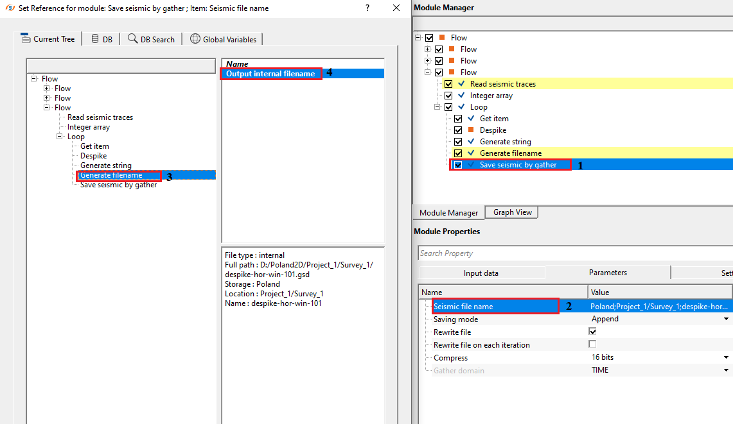733x424 pixels.
Task: Click the Current Tree tab icon
Action: click(x=26, y=38)
